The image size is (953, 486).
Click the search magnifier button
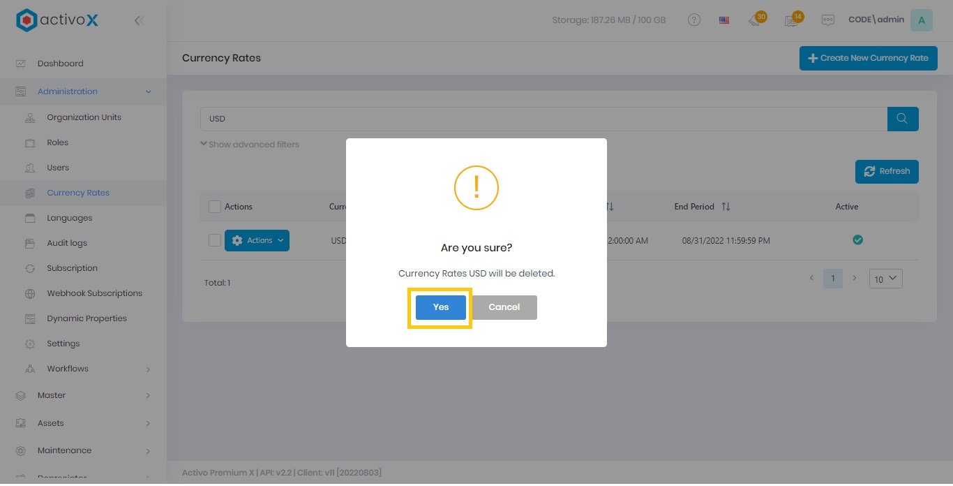(x=902, y=119)
